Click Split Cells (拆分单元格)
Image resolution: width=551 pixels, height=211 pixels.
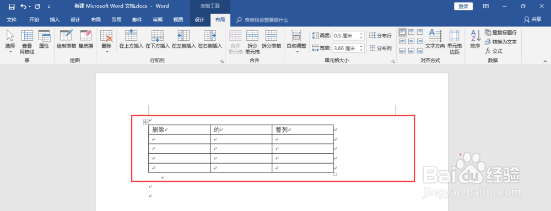pyautogui.click(x=252, y=41)
